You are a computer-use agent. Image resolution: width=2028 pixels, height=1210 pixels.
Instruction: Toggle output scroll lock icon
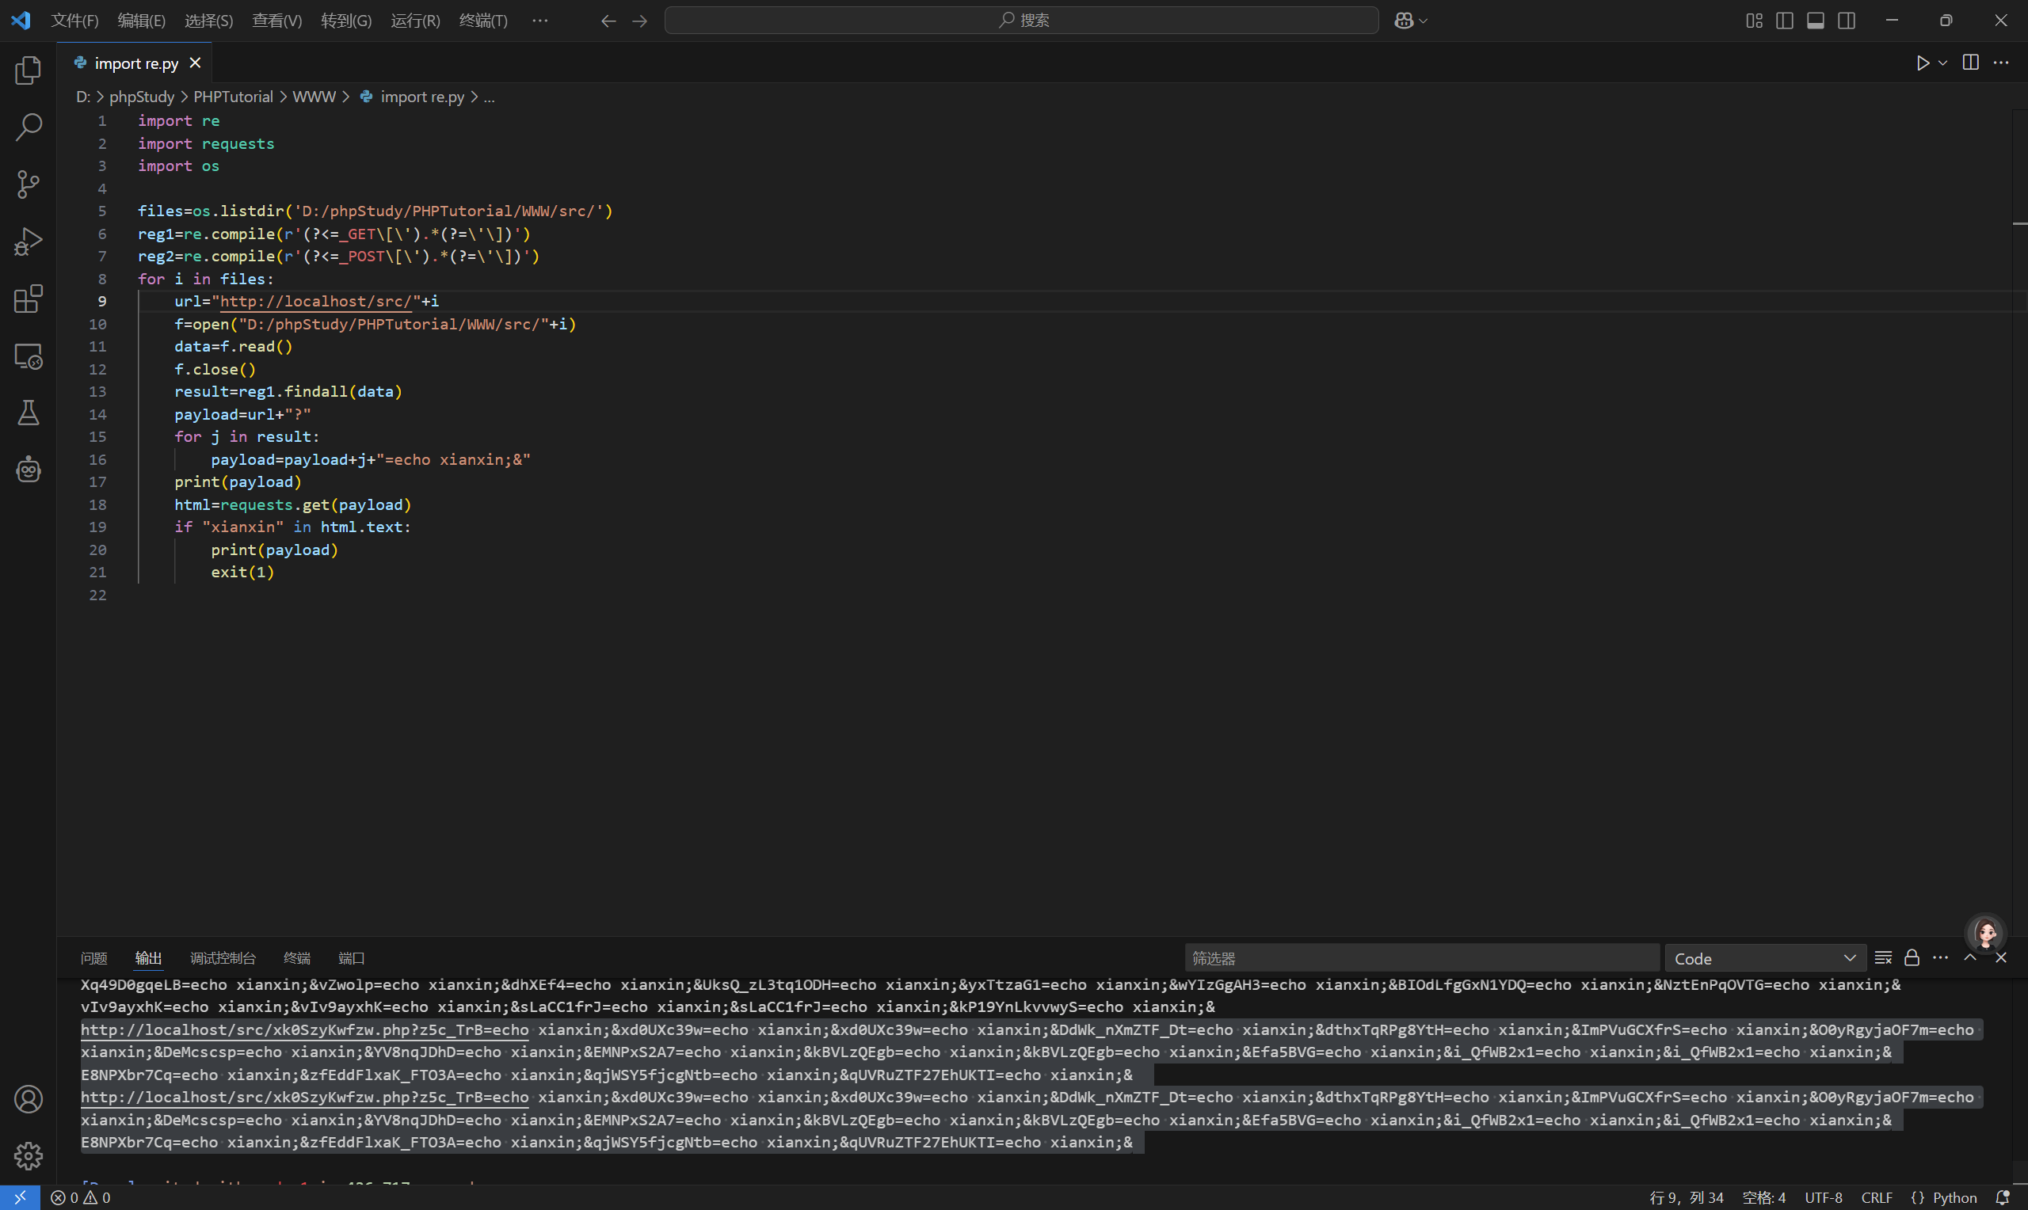1912,957
